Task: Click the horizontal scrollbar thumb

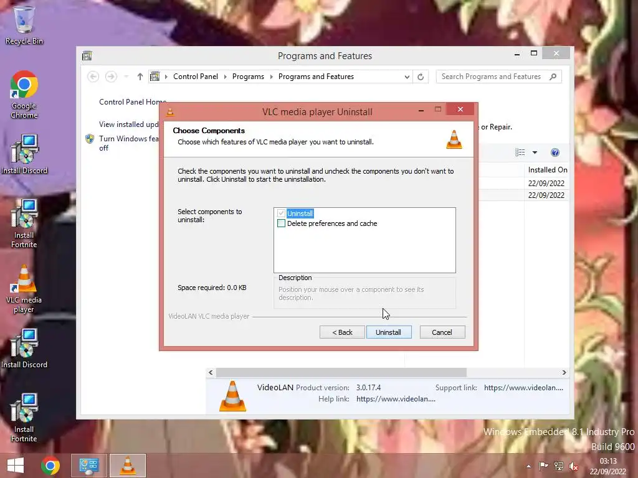Action: click(x=341, y=373)
